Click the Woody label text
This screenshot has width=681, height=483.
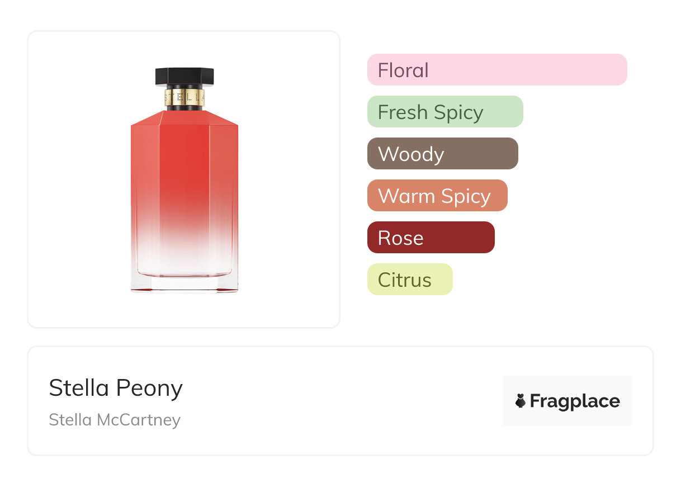(411, 155)
